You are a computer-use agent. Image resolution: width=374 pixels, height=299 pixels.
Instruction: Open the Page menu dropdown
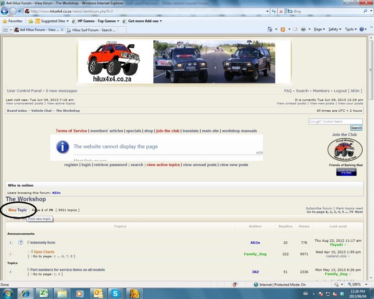point(319,29)
